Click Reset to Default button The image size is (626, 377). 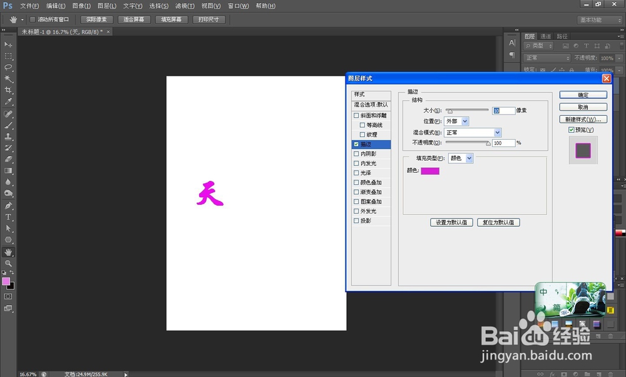pos(499,222)
